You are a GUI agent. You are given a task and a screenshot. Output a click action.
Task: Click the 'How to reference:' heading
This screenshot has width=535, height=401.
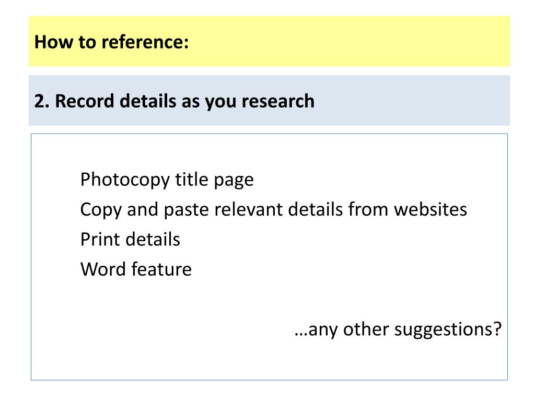111,42
